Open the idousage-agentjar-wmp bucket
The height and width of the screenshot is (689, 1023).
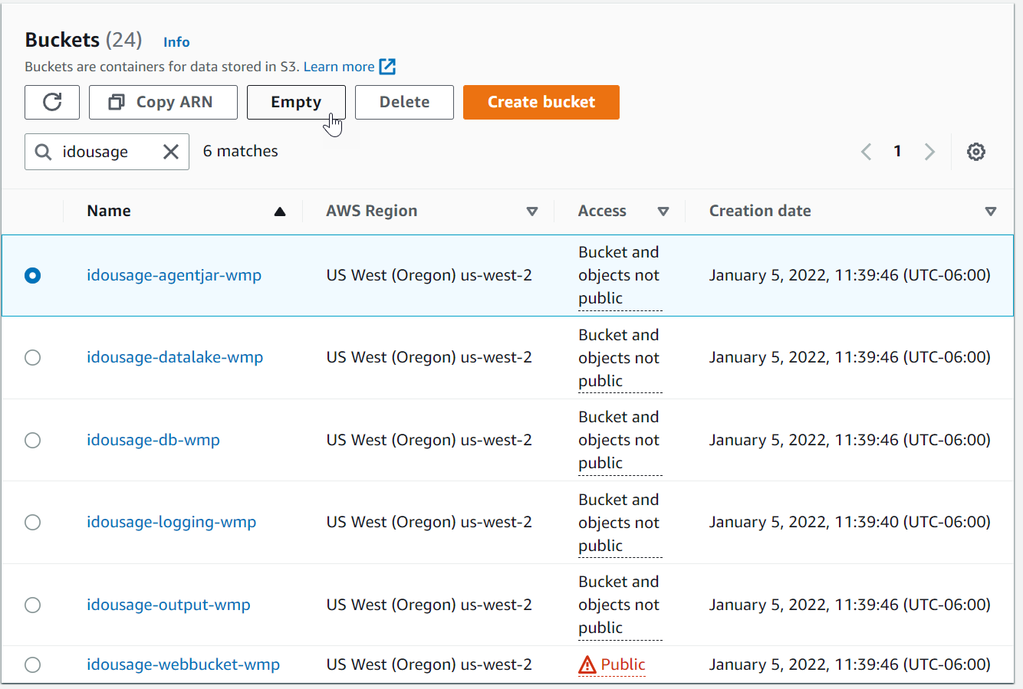coord(174,275)
